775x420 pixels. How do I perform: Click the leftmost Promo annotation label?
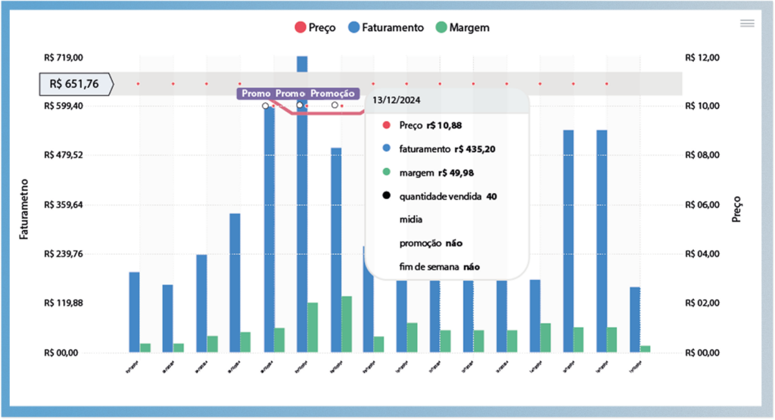point(257,93)
